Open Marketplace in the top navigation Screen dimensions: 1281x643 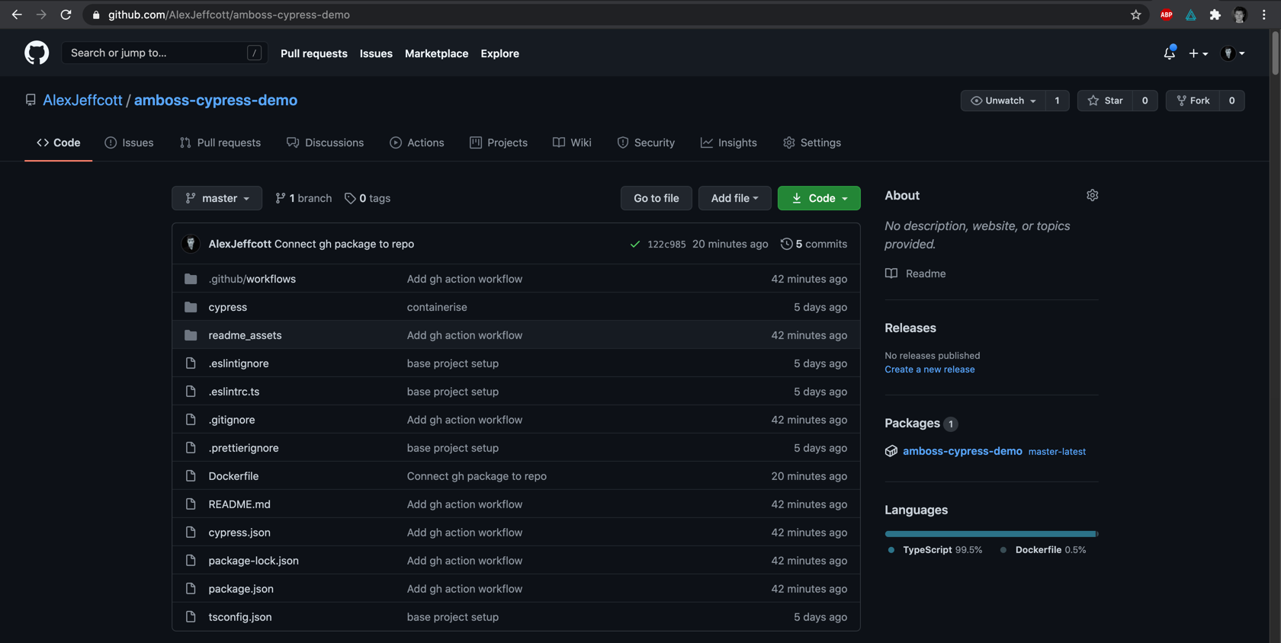click(436, 53)
